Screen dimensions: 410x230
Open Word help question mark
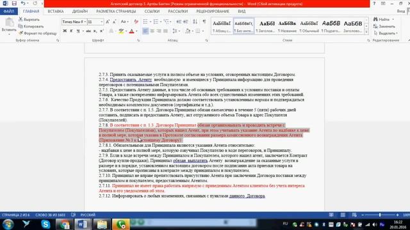pyautogui.click(x=374, y=3)
